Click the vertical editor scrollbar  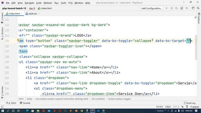(196, 47)
